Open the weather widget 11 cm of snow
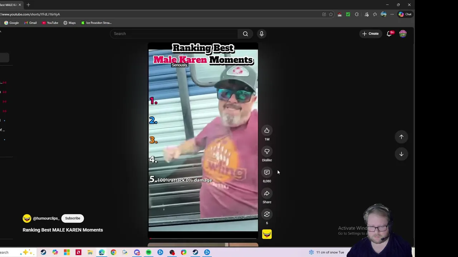Image resolution: width=458 pixels, height=257 pixels. pos(326,252)
